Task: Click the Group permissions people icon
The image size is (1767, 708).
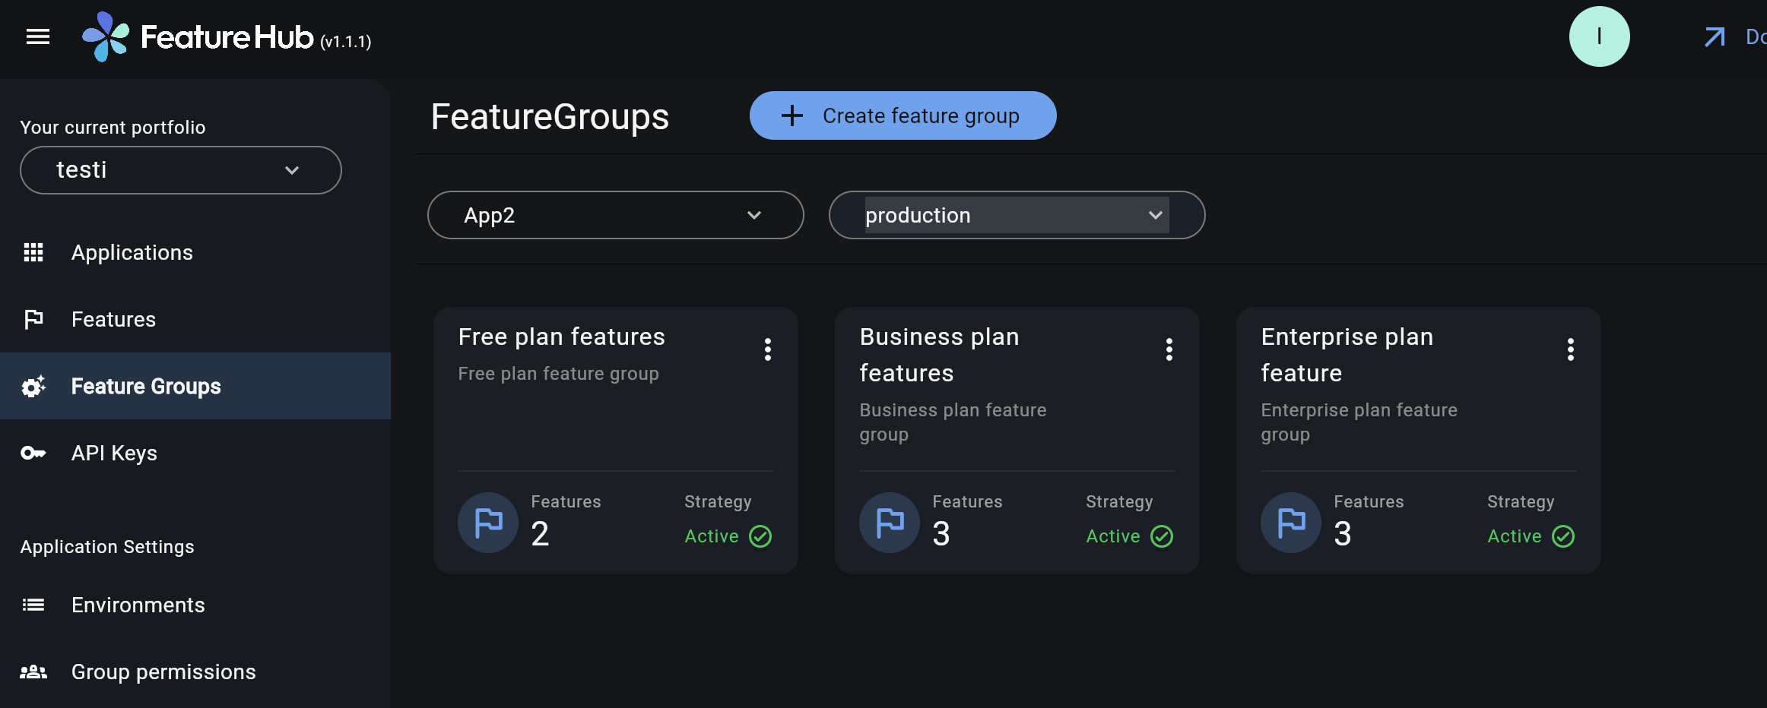Action: point(33,672)
